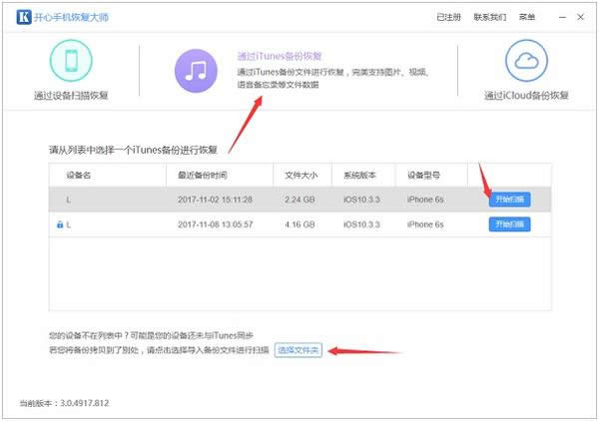Click the 选择文件夹 button
The width and height of the screenshot is (599, 421).
point(299,351)
